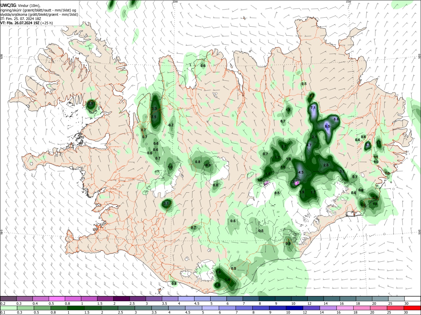Click the 7.1 precipitation value on the map
Image resolution: width=421 pixels, height=315 pixels.
click(313, 108)
